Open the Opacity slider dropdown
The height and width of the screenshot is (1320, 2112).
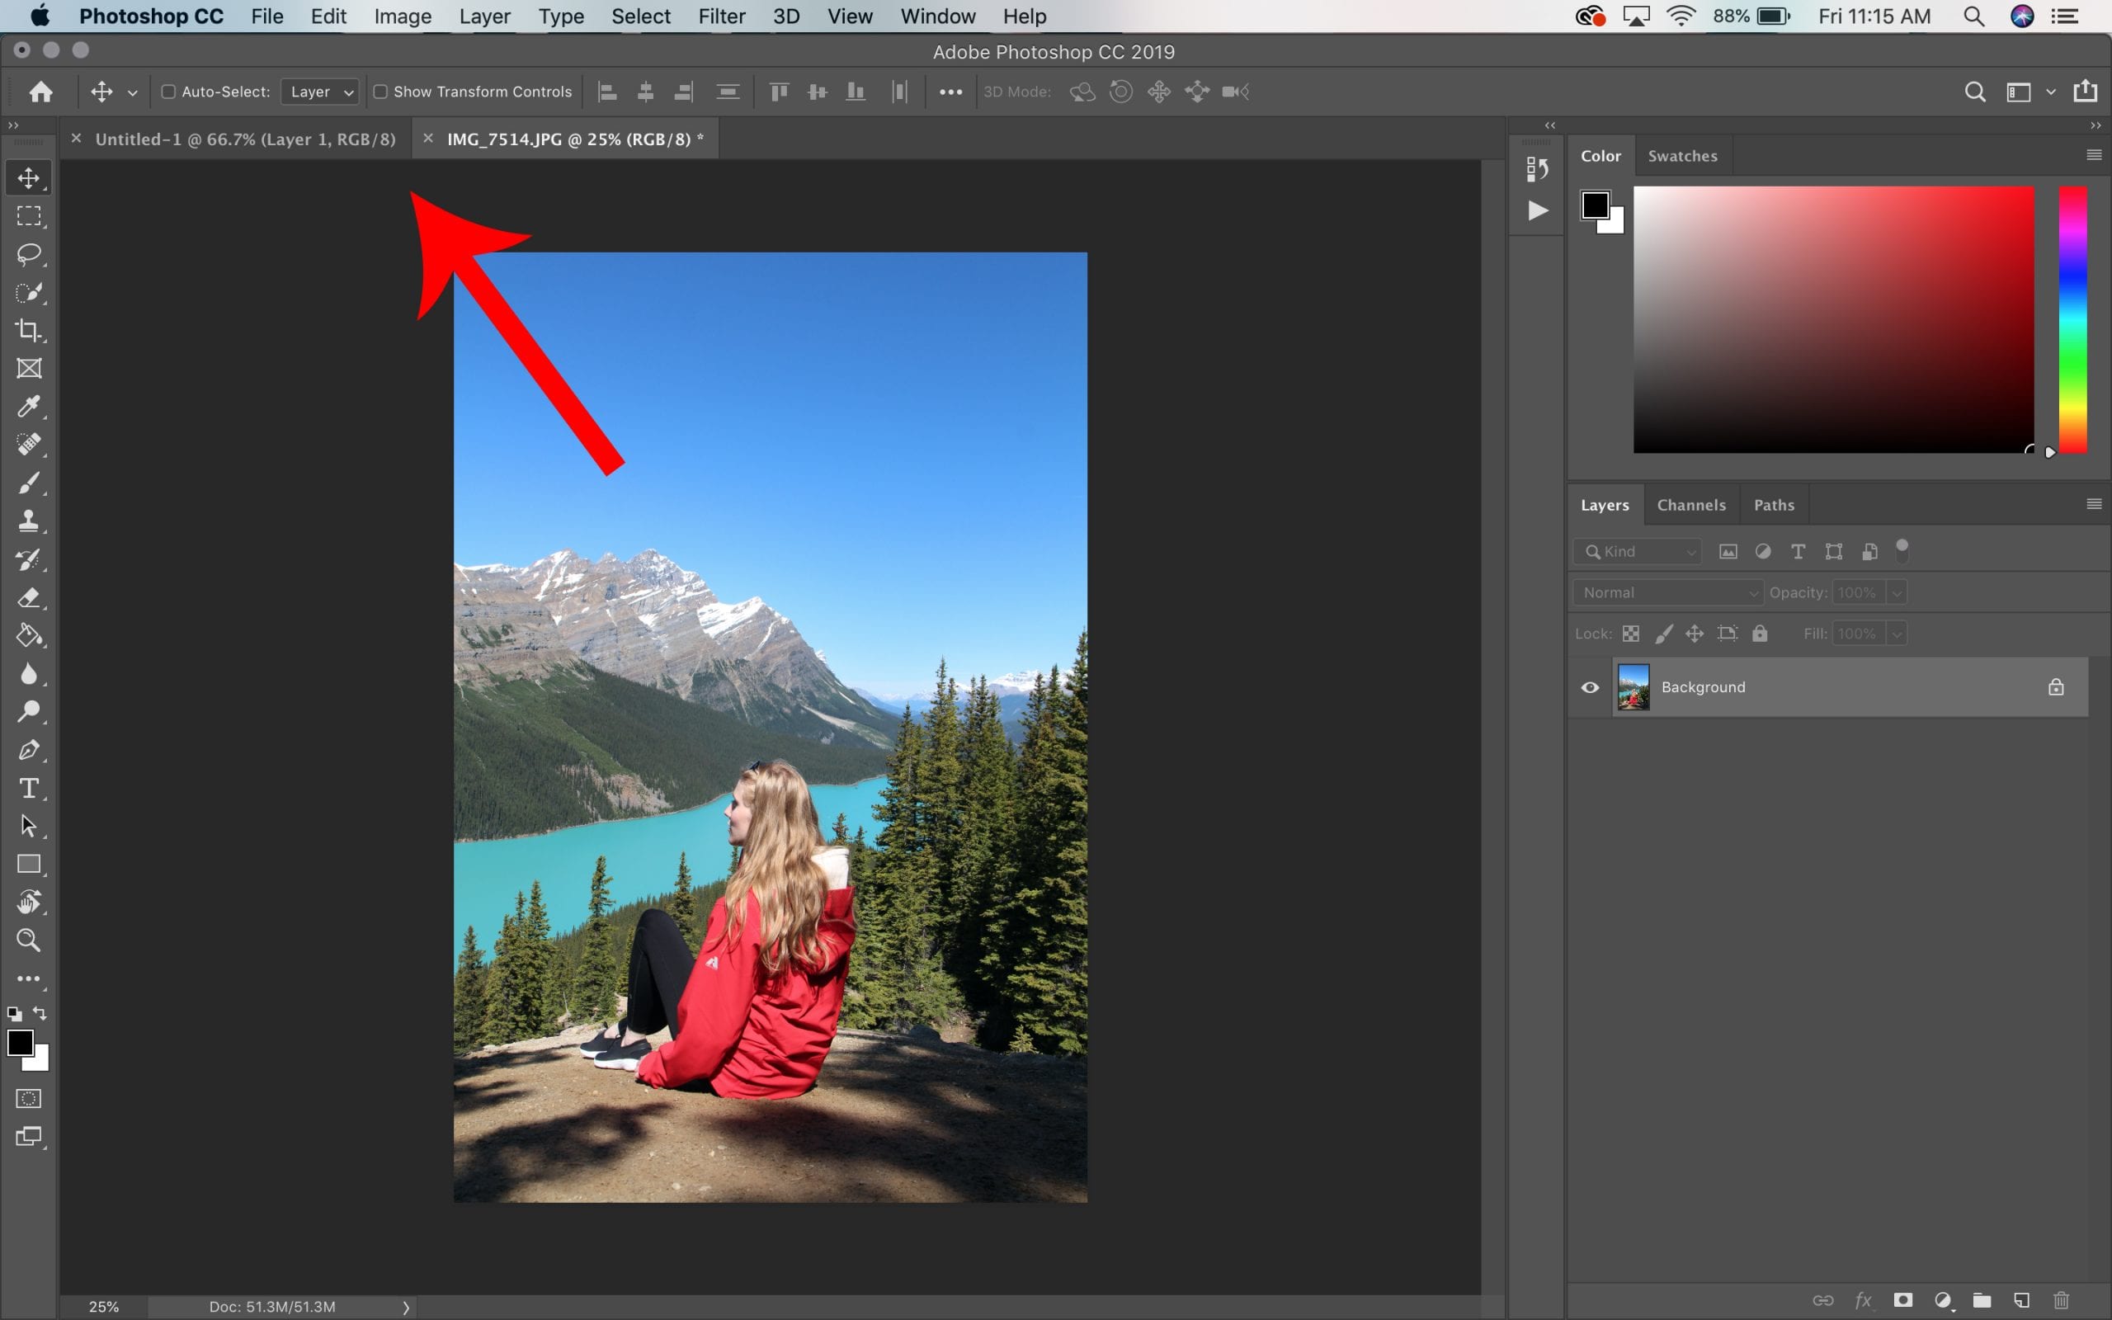click(1897, 593)
